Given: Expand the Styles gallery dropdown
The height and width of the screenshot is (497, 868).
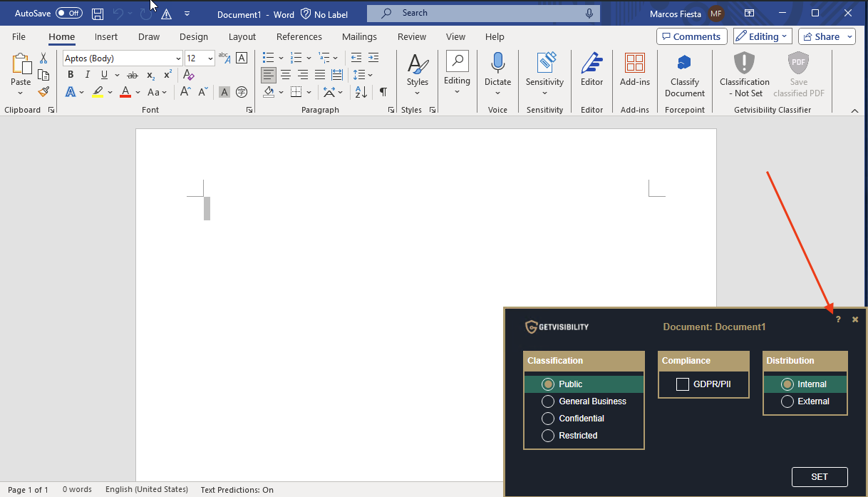Looking at the screenshot, I should (x=418, y=93).
